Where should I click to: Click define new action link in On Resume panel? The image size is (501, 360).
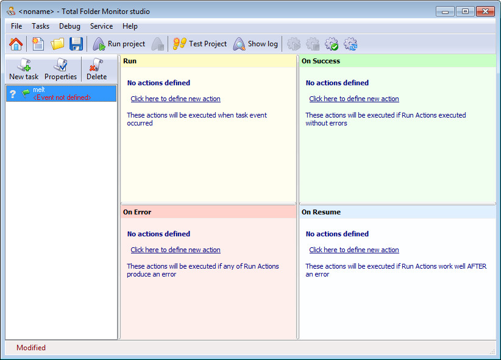pyautogui.click(x=354, y=250)
